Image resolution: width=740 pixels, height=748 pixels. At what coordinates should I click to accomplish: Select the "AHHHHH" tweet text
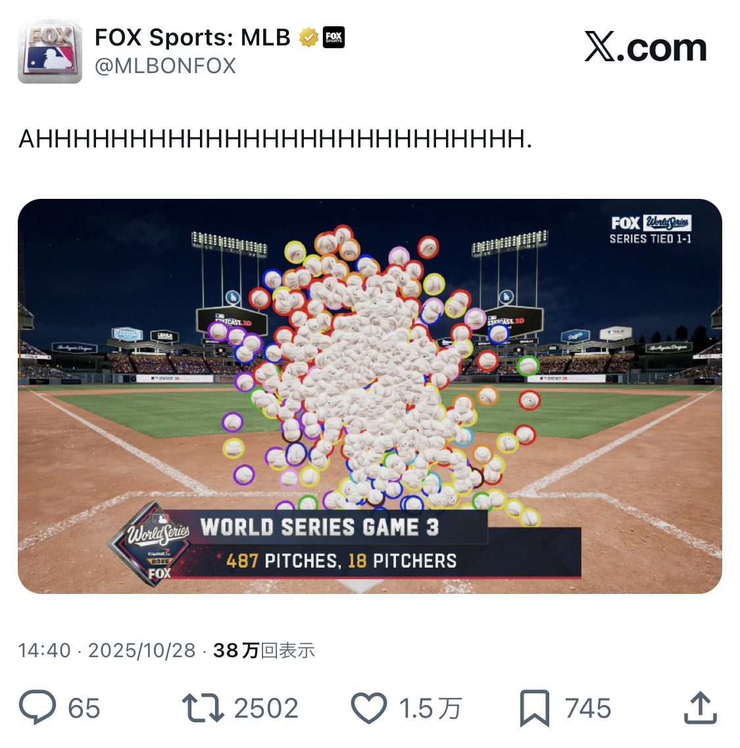(x=276, y=139)
